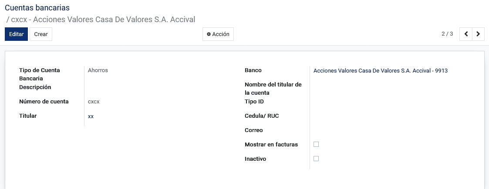Click the gear icon beside Acción
The image size is (489, 189).
[209, 34]
